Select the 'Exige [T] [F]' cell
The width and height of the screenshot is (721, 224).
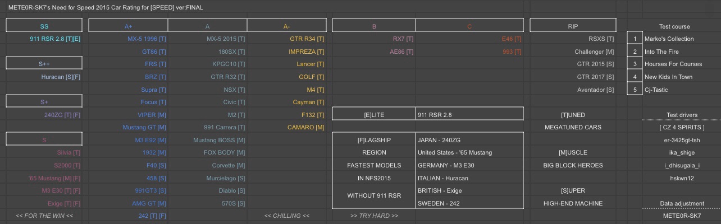pos(44,203)
